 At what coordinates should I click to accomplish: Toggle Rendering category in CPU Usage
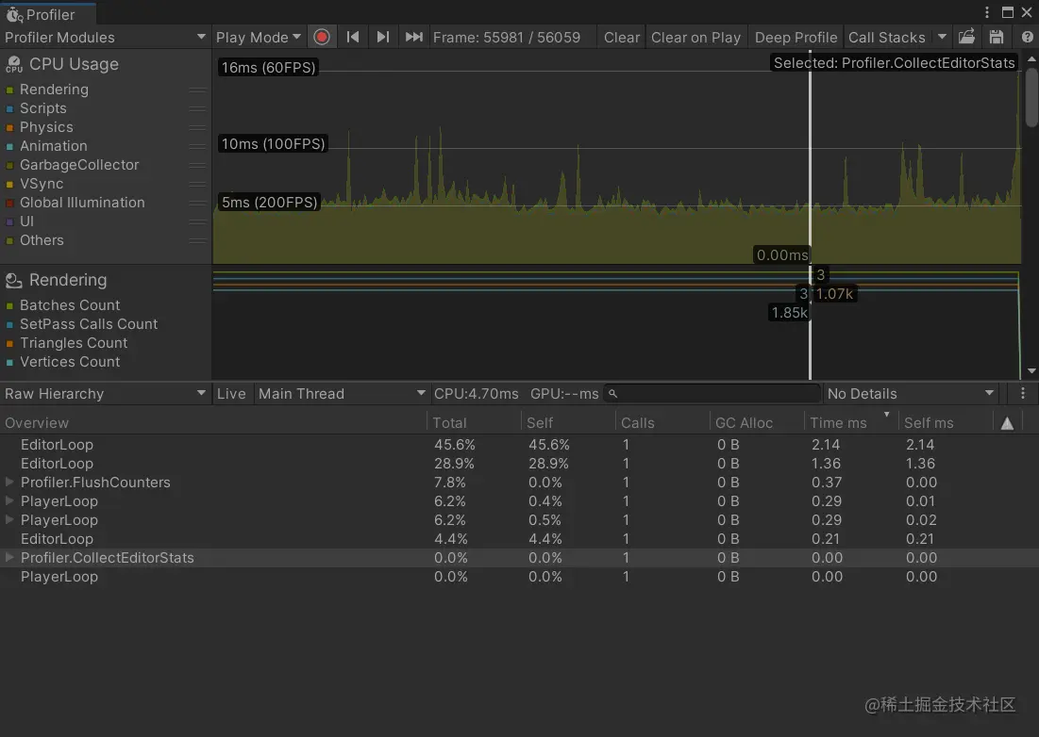pyautogui.click(x=10, y=90)
